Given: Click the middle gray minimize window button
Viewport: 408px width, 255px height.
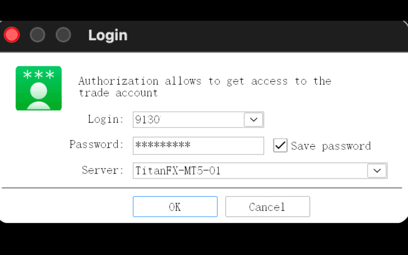Looking at the screenshot, I should coord(37,35).
